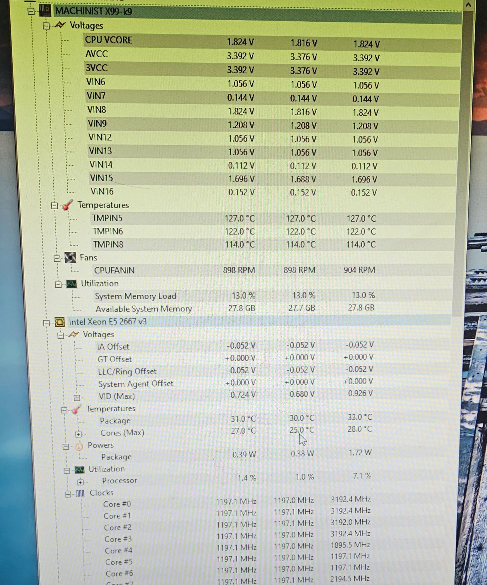Expand the VID (Max) entry
Viewport: 487px width, 585px height.
(x=77, y=398)
